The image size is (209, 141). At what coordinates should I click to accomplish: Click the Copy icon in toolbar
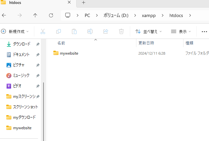pos(59,31)
